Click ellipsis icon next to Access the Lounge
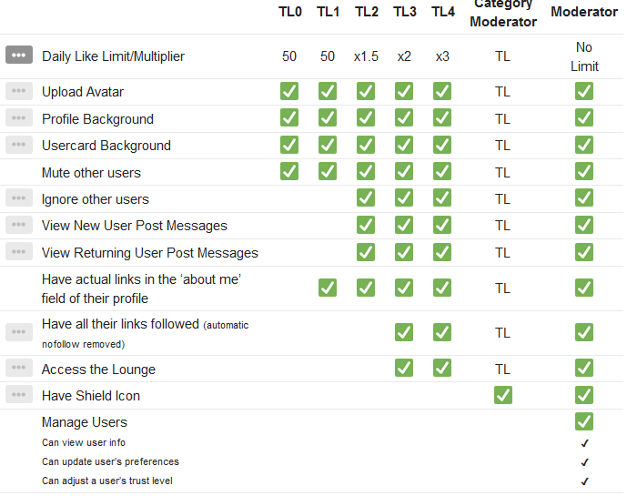Image resolution: width=637 pixels, height=496 pixels. coord(19,369)
